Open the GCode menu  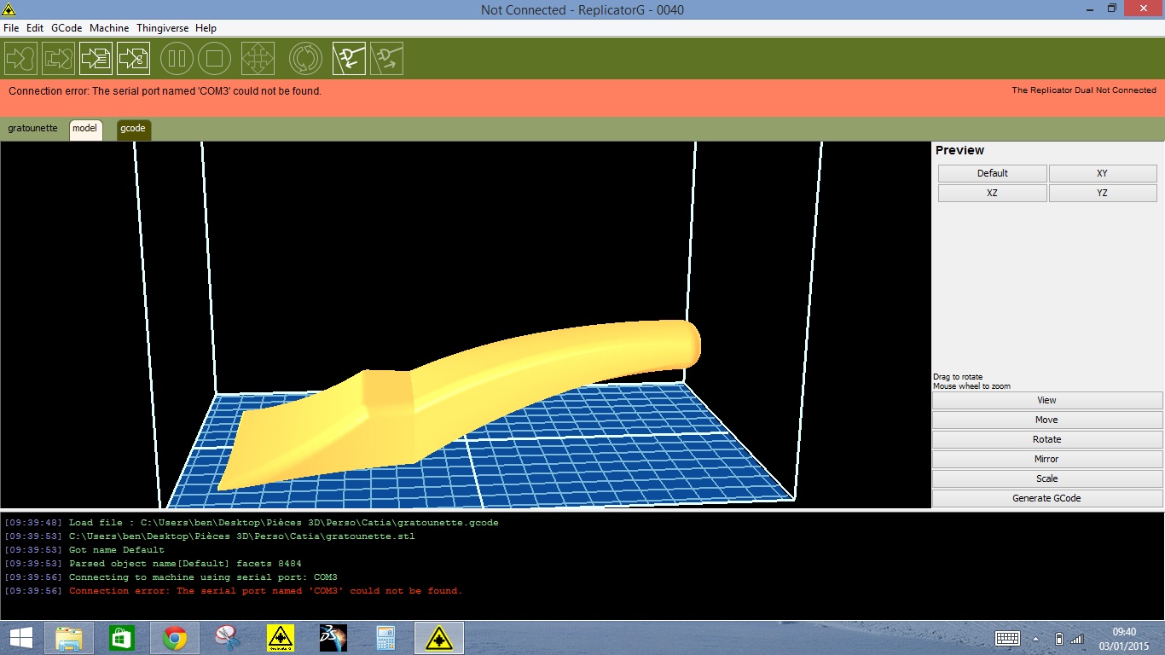(67, 28)
